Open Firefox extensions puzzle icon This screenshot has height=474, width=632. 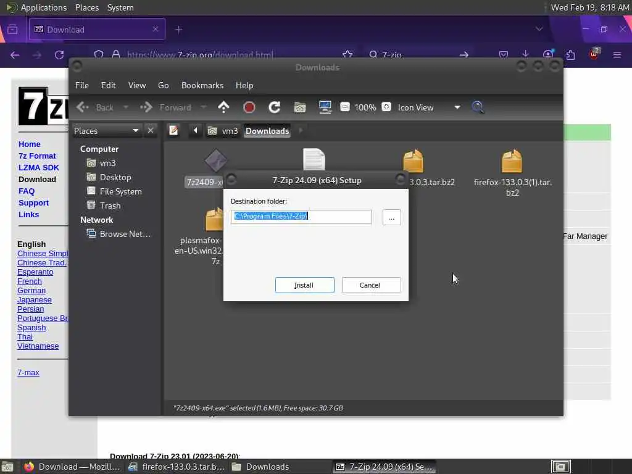point(570,54)
